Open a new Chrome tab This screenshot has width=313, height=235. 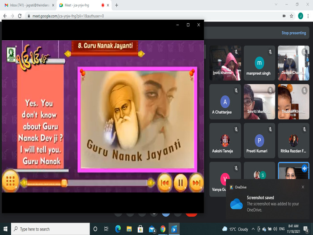coord(117,5)
